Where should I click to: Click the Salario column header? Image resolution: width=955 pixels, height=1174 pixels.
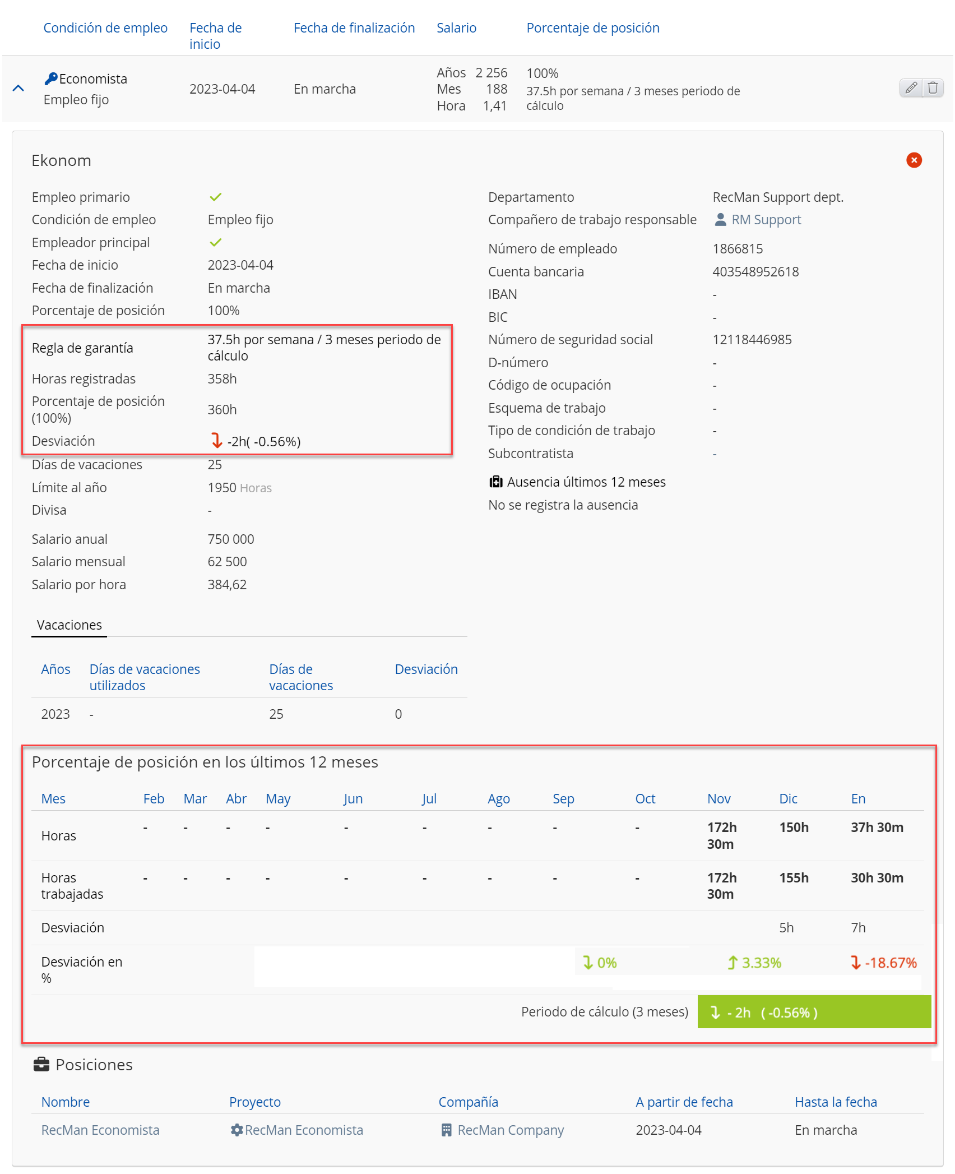(x=456, y=28)
